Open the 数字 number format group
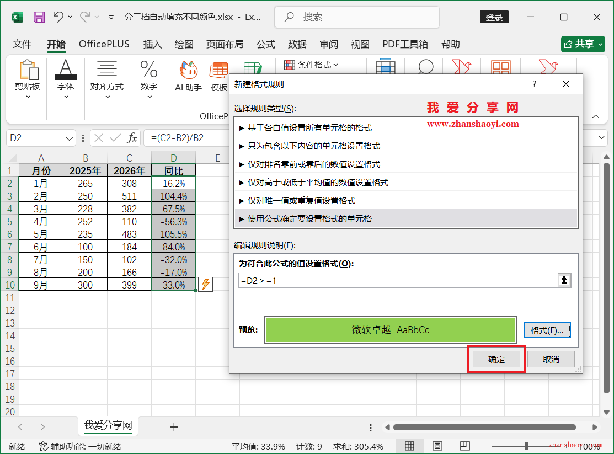 pyautogui.click(x=149, y=79)
